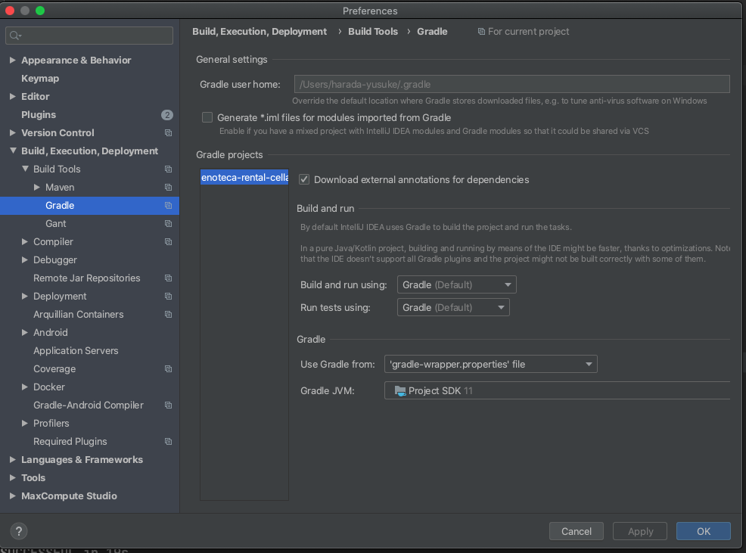This screenshot has height=553, width=746.
Task: Click the Help question mark icon
Action: pos(18,531)
